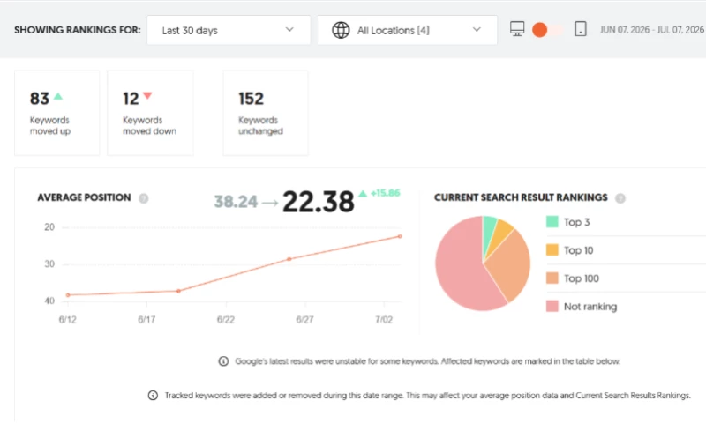The image size is (706, 423).
Task: Select the Keywords unchanged card
Action: [x=266, y=113]
